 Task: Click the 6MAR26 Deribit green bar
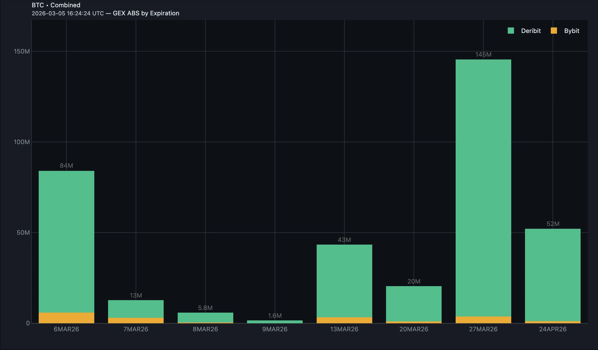[66, 241]
